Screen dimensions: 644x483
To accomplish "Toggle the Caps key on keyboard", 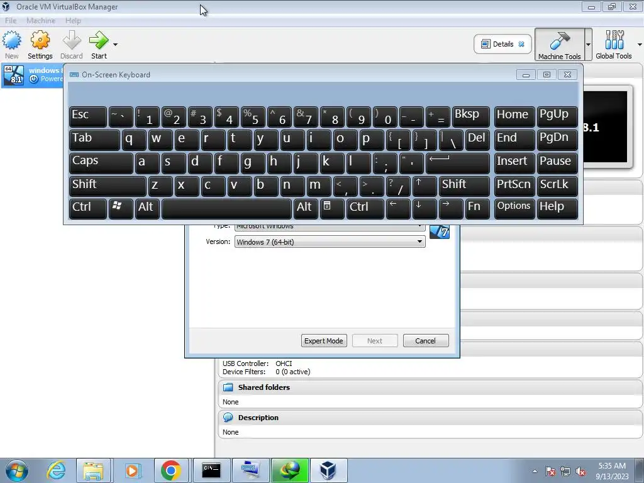I will (101, 163).
